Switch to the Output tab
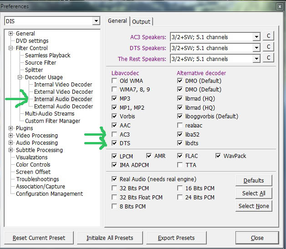This screenshot has width=286, height=249. tap(141, 21)
